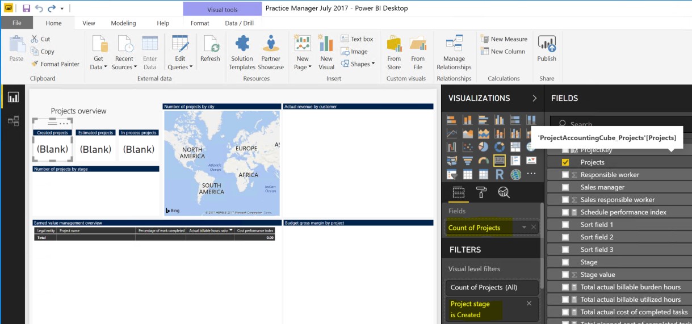Click the New Column button
The height and width of the screenshot is (324, 692).
pyautogui.click(x=502, y=52)
